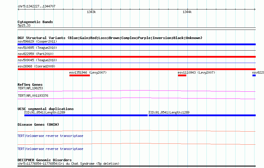The image size is (264, 168).
Task: Click the RefSeq Genes track title
Action: click(30, 85)
